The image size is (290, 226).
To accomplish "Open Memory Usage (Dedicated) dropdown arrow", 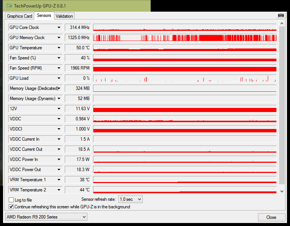I will point(59,88).
